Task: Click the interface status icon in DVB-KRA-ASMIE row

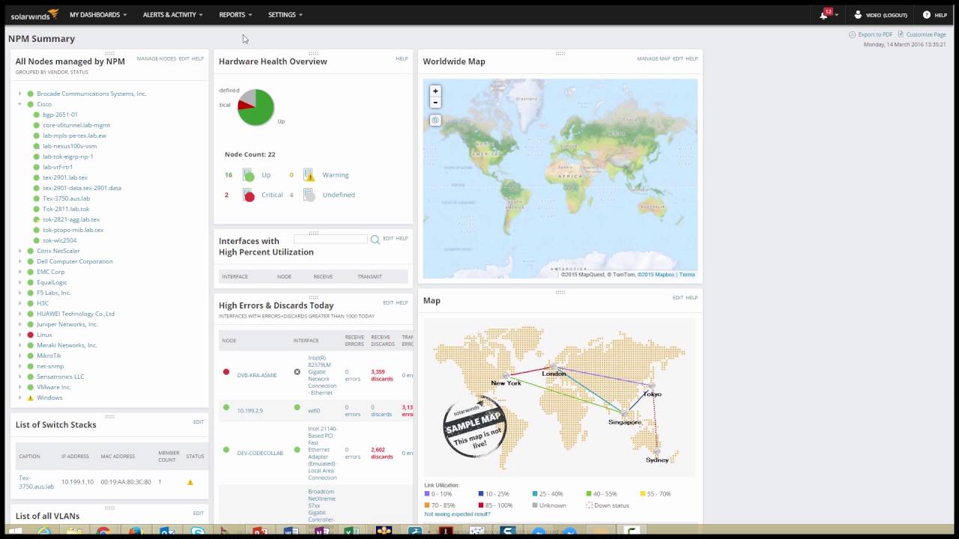Action: click(297, 372)
